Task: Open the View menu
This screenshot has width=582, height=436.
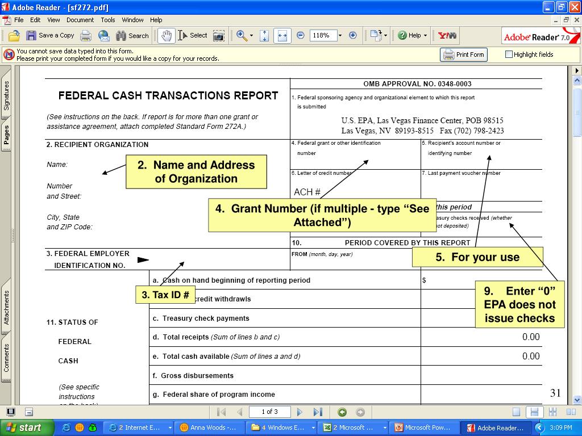Action: pyautogui.click(x=53, y=20)
